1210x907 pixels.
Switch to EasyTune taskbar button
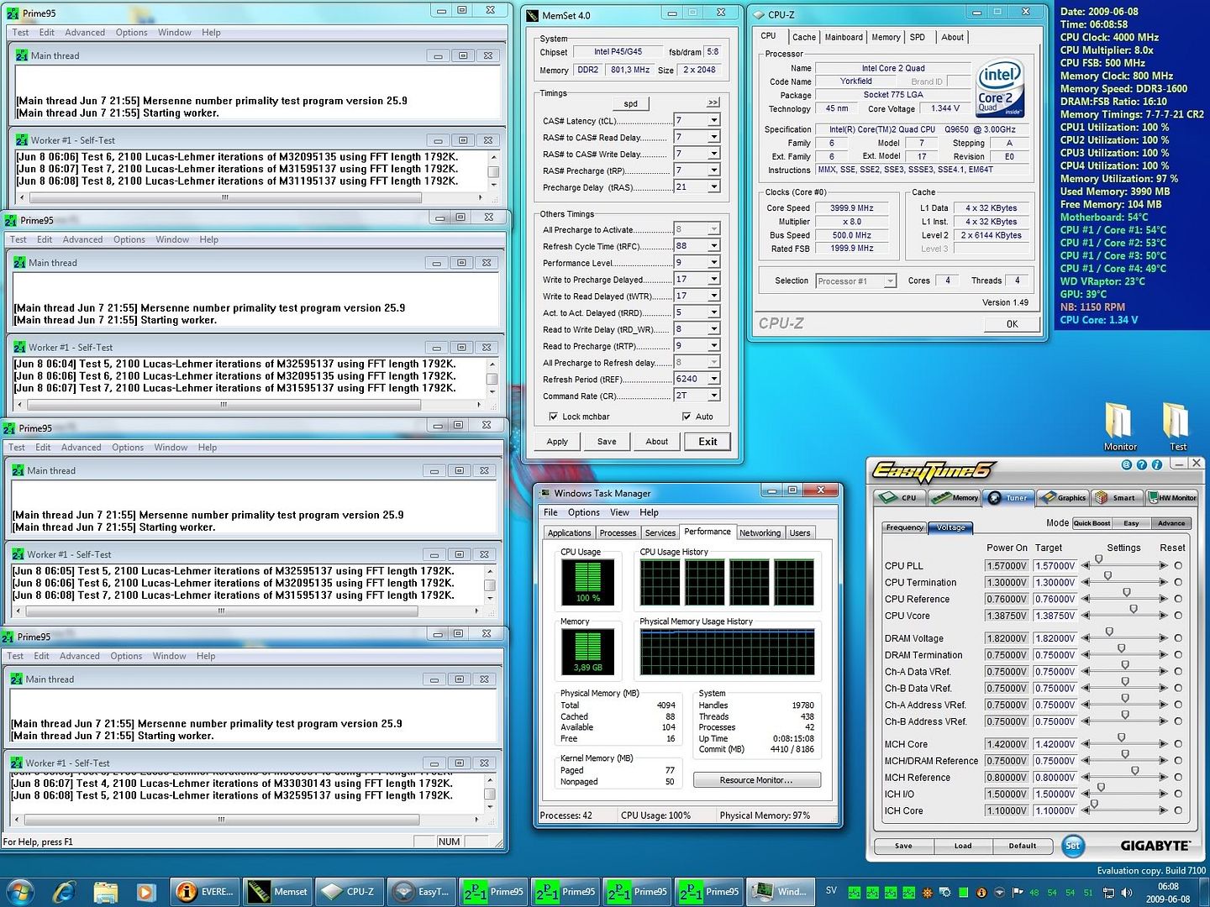pos(422,891)
